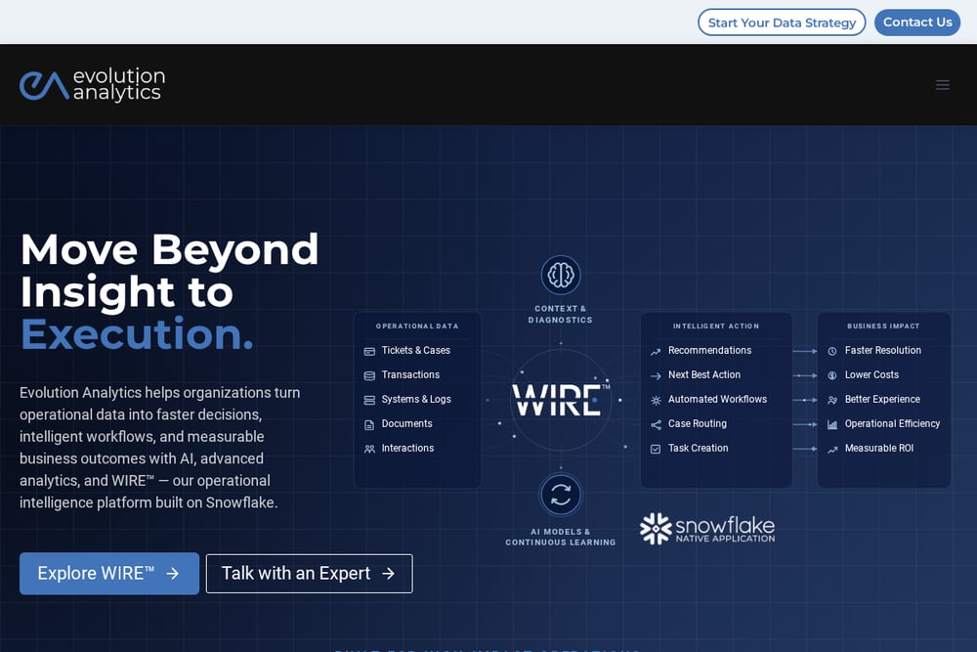
Task: Click the "Interactions" text
Action: [x=407, y=448]
